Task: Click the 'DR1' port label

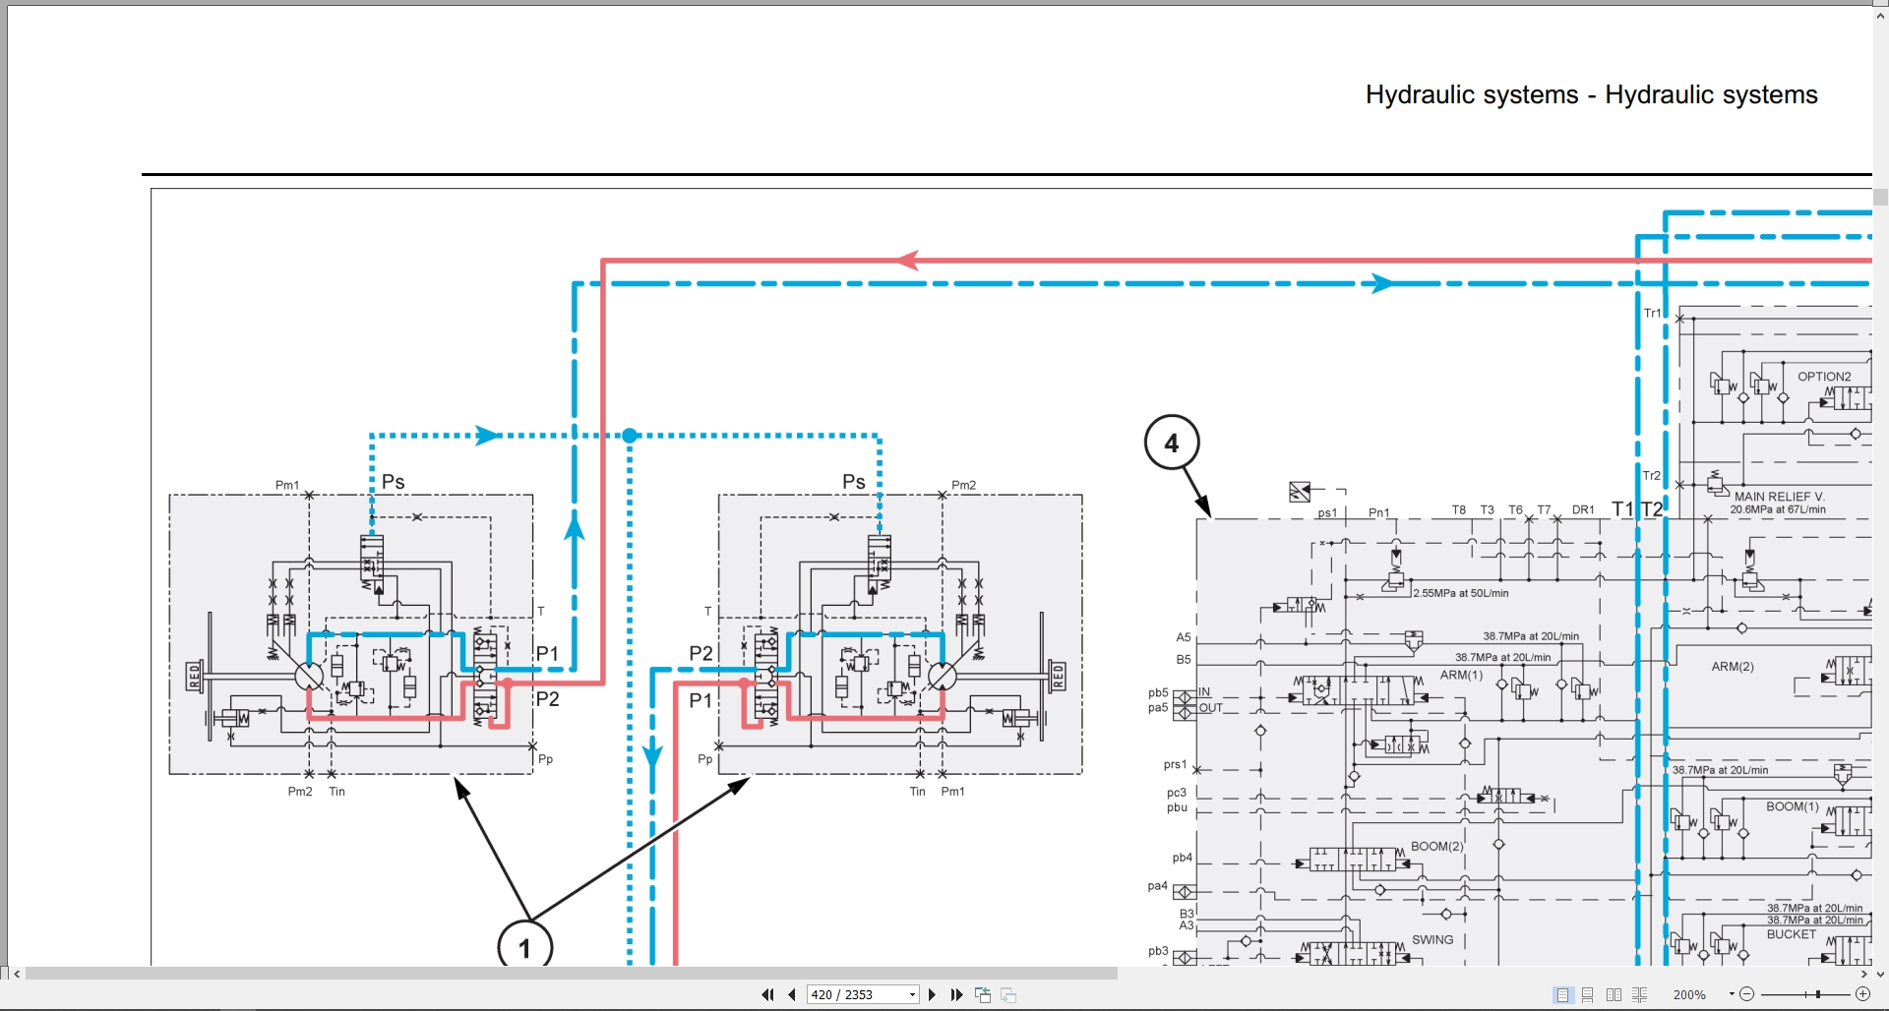Action: pos(1583,509)
